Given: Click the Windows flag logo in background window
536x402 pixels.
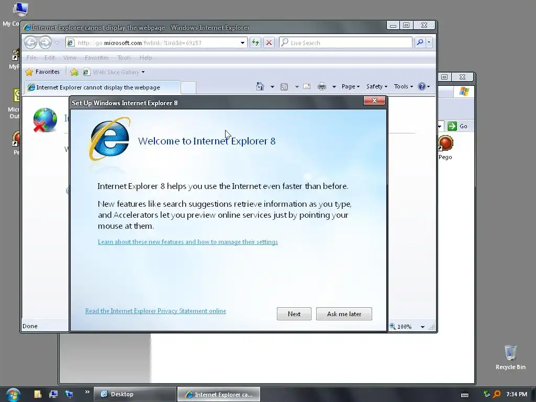Looking at the screenshot, I should pyautogui.click(x=464, y=91).
